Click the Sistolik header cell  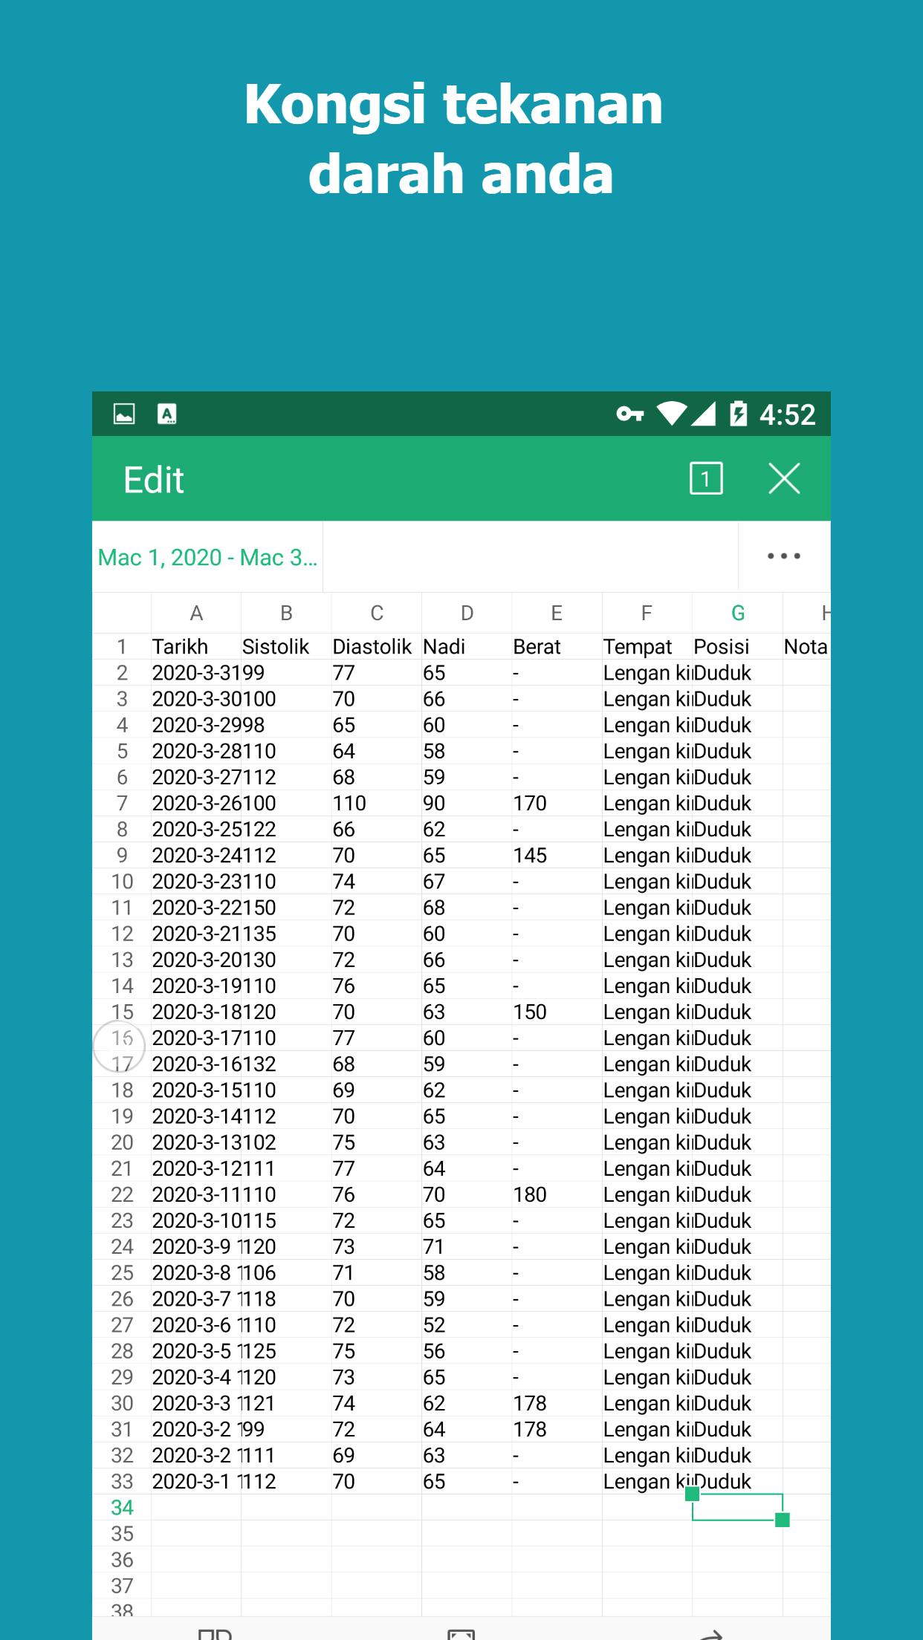286,646
